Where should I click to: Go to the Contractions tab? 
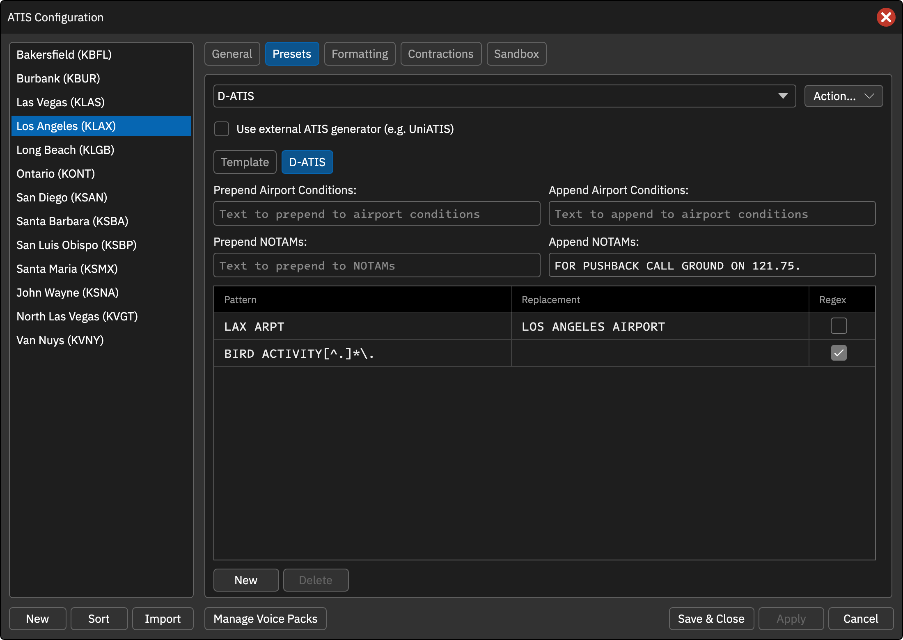(x=441, y=54)
